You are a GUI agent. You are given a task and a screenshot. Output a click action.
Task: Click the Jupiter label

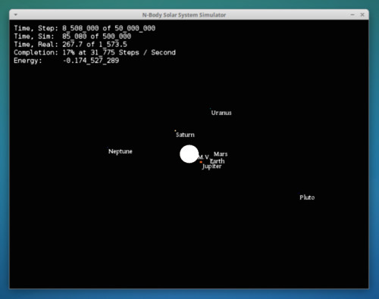211,167
